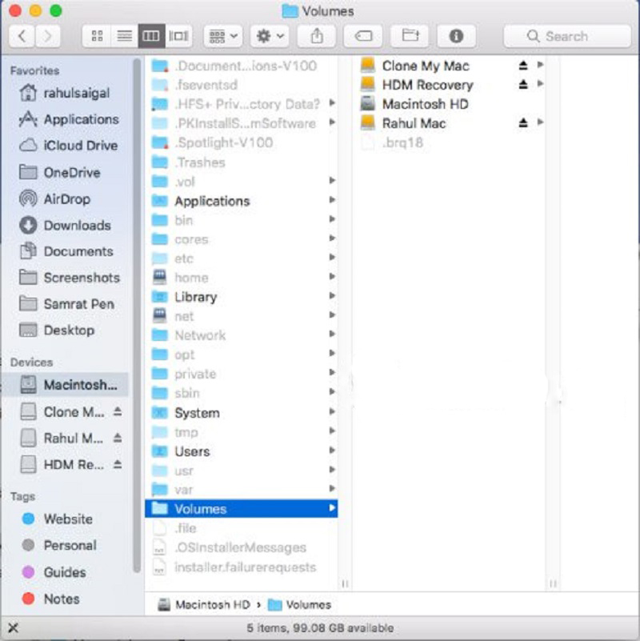
Task: Click in the Search field
Action: click(x=567, y=36)
